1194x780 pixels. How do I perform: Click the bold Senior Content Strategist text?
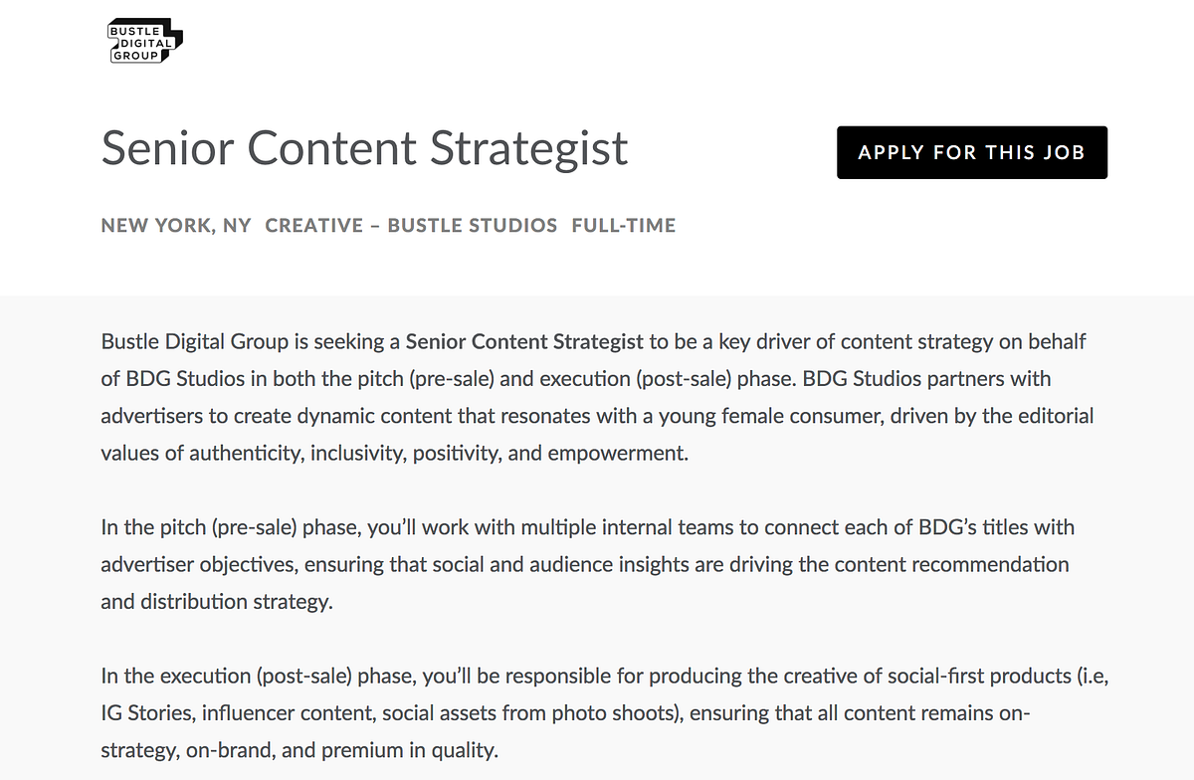point(524,342)
